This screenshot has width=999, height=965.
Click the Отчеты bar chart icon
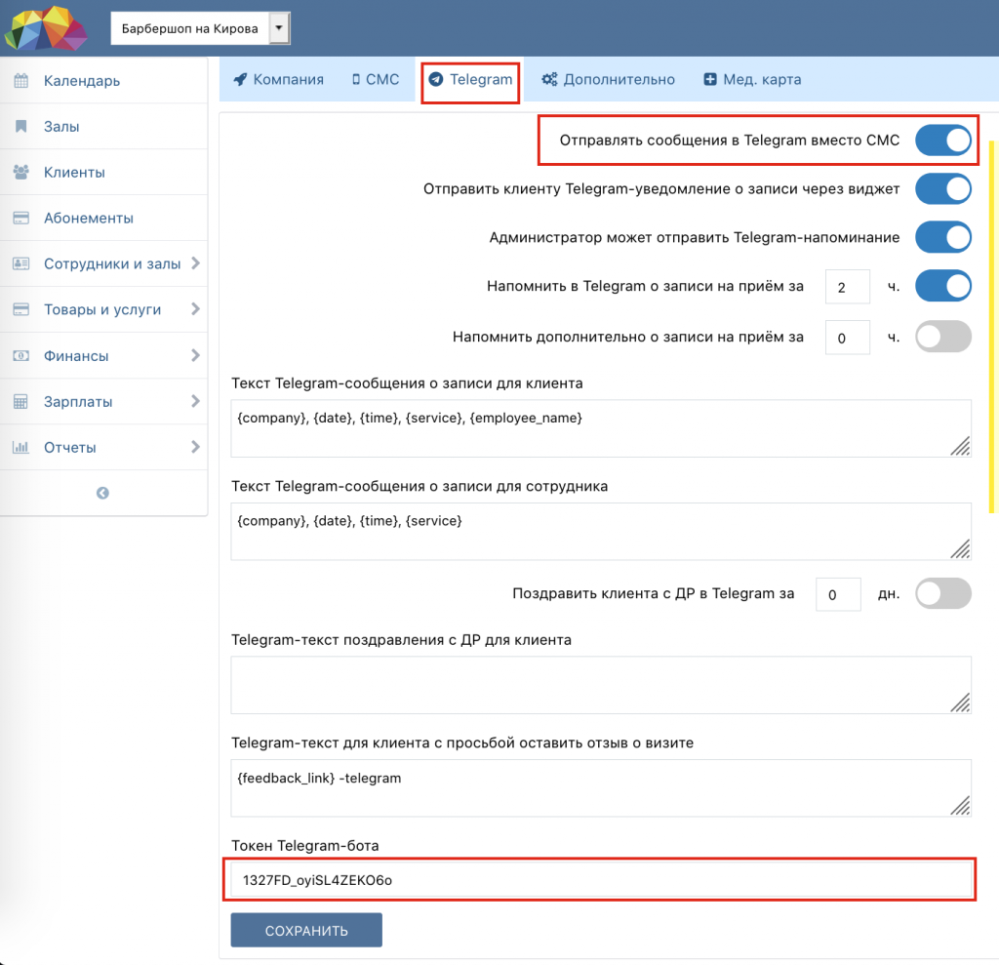pos(21,447)
